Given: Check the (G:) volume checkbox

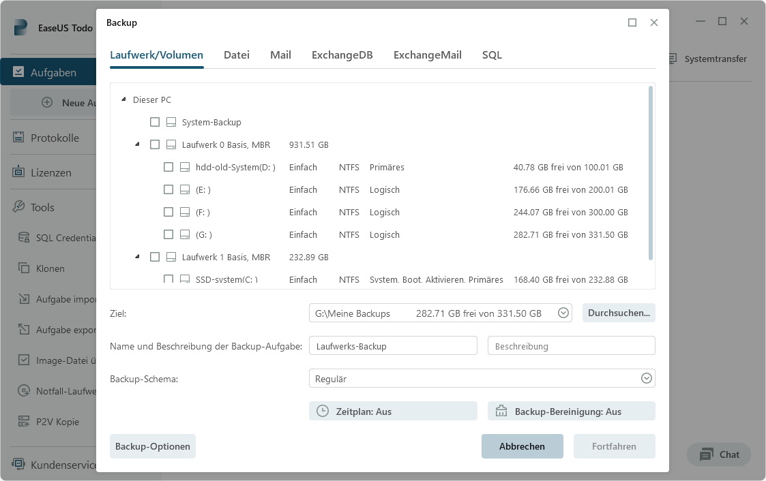Looking at the screenshot, I should 168,234.
